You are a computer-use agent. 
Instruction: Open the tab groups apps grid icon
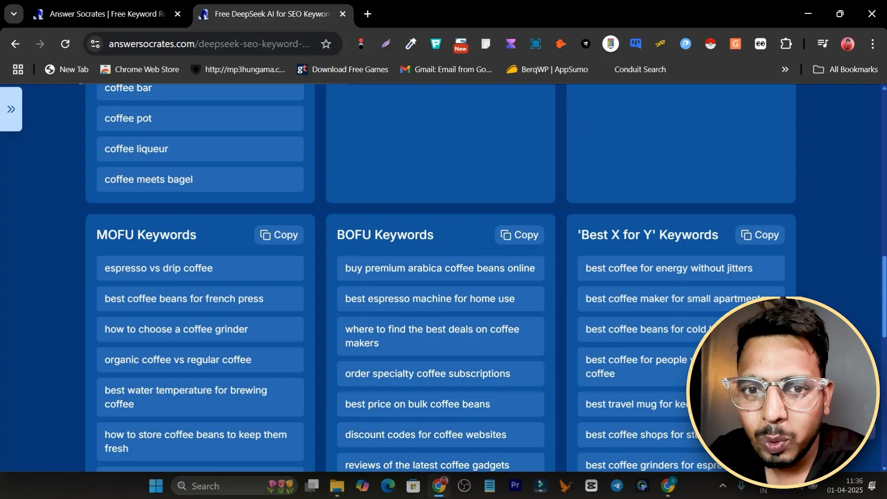(x=18, y=69)
